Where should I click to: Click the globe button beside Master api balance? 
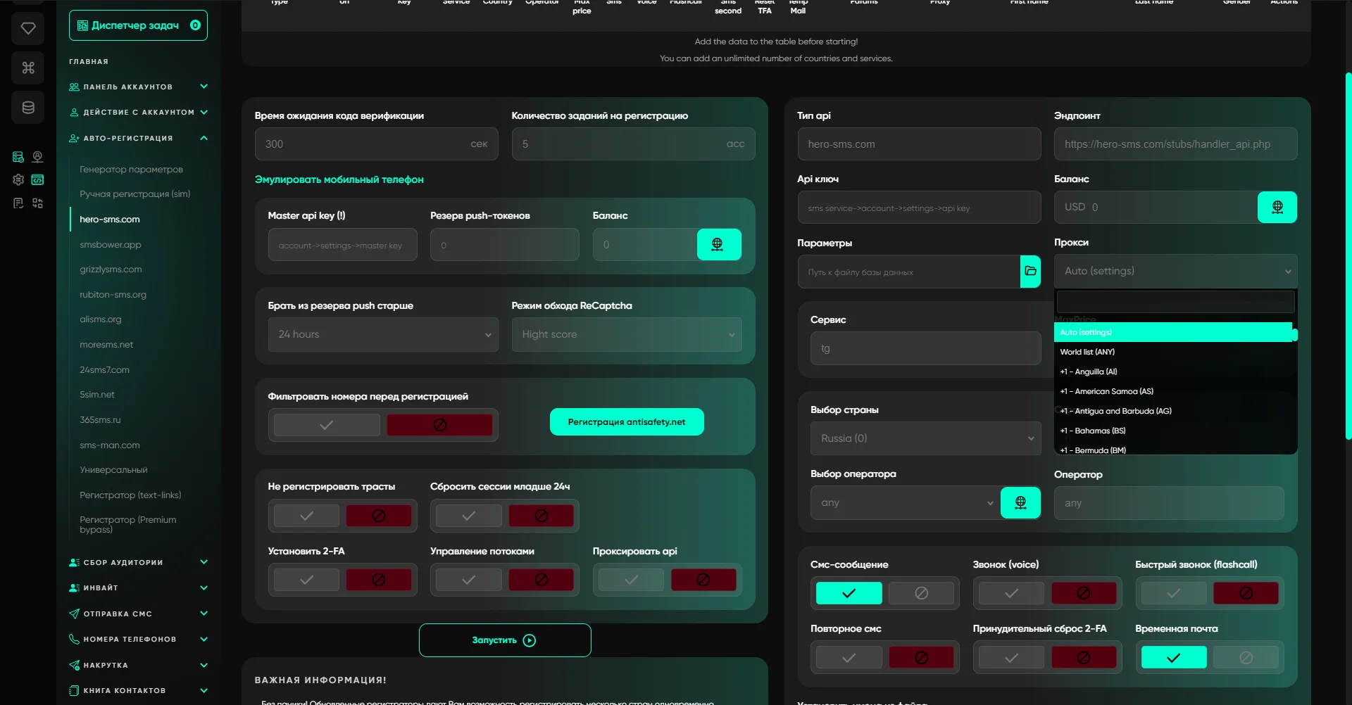click(719, 244)
